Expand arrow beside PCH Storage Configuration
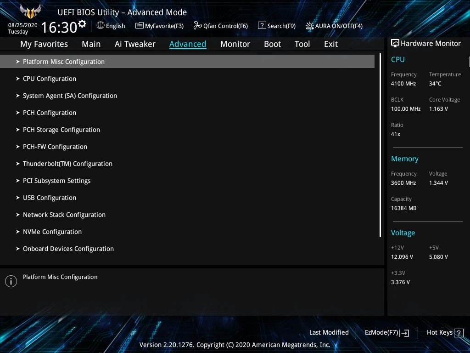The image size is (470, 353). [18, 130]
